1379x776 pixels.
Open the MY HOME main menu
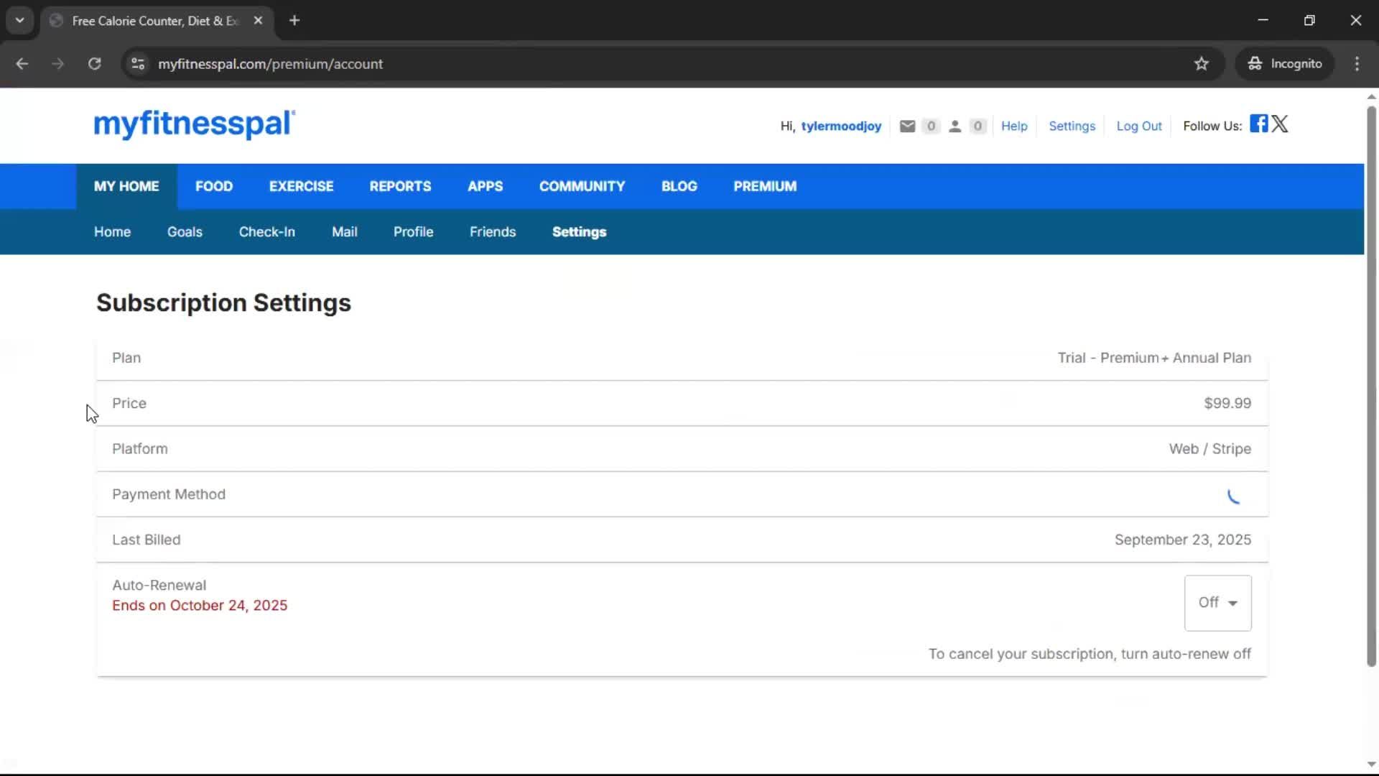pos(126,187)
